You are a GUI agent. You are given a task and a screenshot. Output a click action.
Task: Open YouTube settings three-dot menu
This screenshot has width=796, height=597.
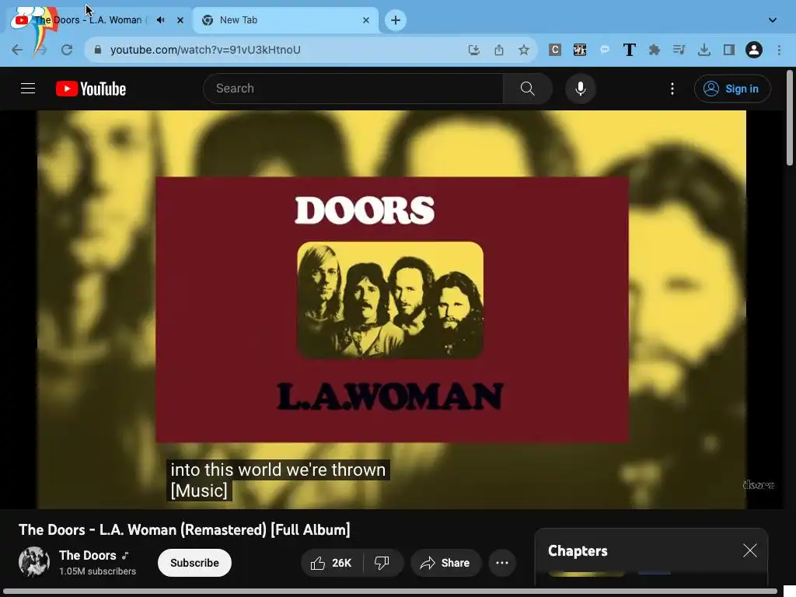[x=672, y=89]
